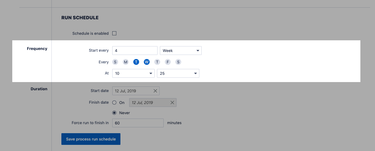This screenshot has height=151, width=375.
Task: Click the Start date field
Action: tap(132, 91)
